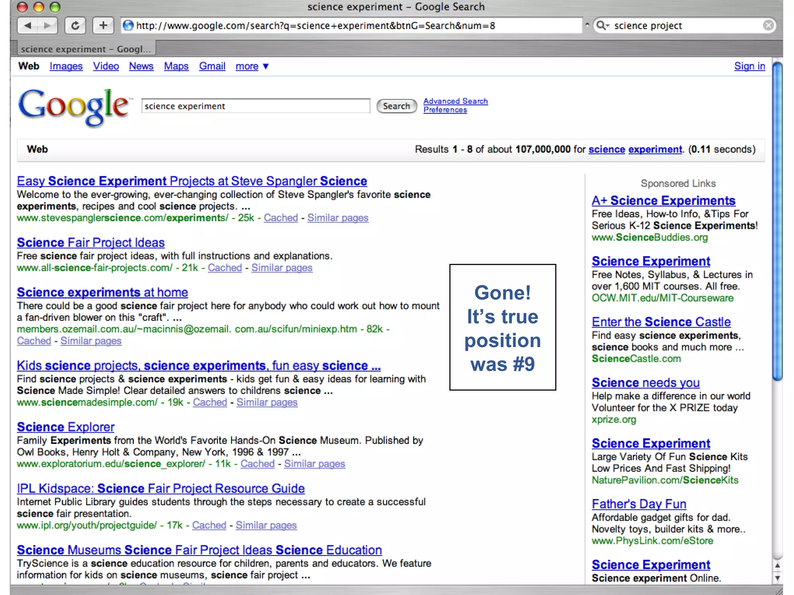Image resolution: width=794 pixels, height=595 pixels.
Task: Click the plus add-bookmark button
Action: (x=103, y=26)
